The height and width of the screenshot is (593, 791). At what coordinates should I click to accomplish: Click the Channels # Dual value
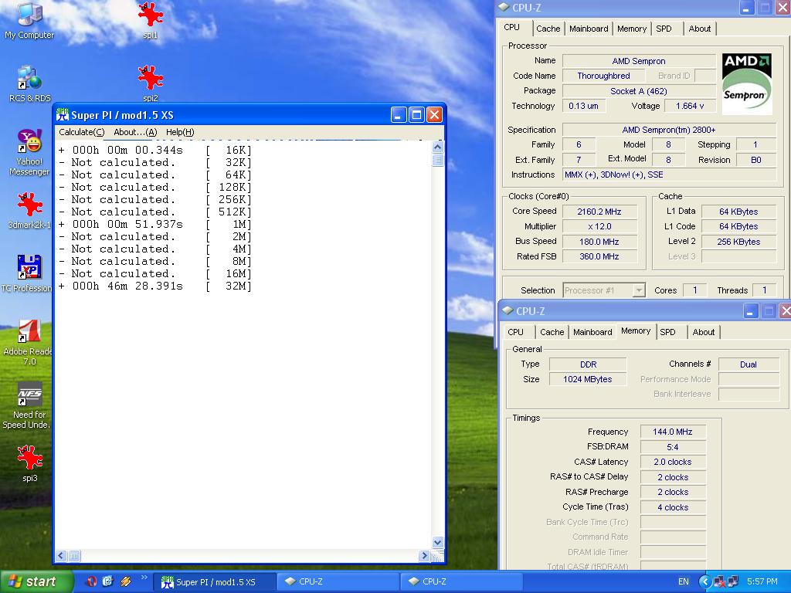(x=748, y=364)
